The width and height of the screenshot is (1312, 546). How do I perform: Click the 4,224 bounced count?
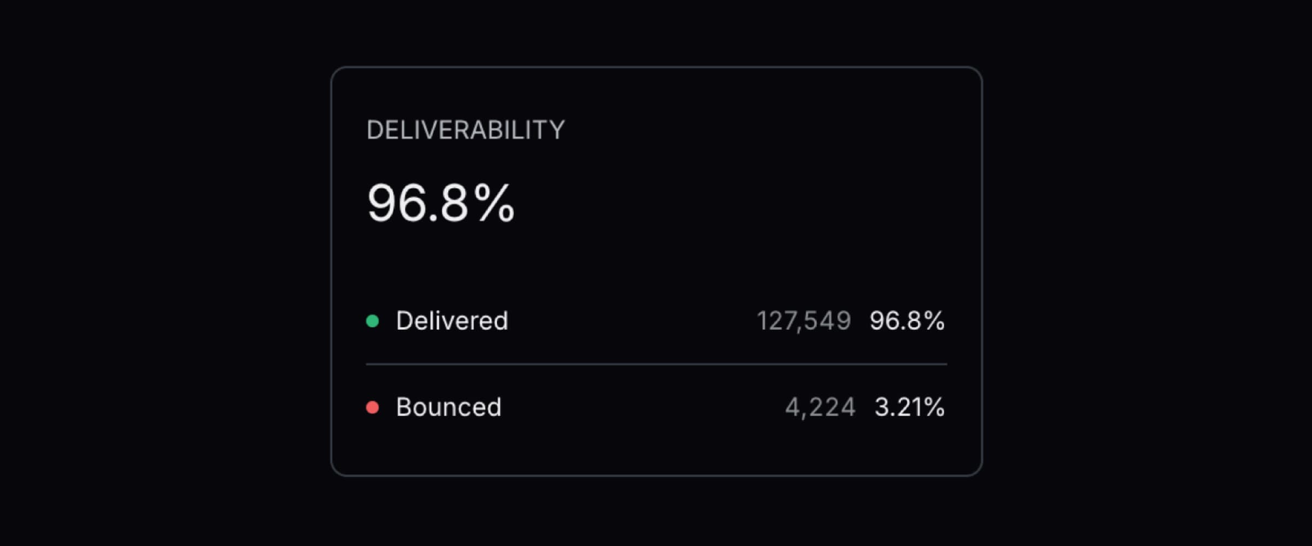tap(820, 407)
